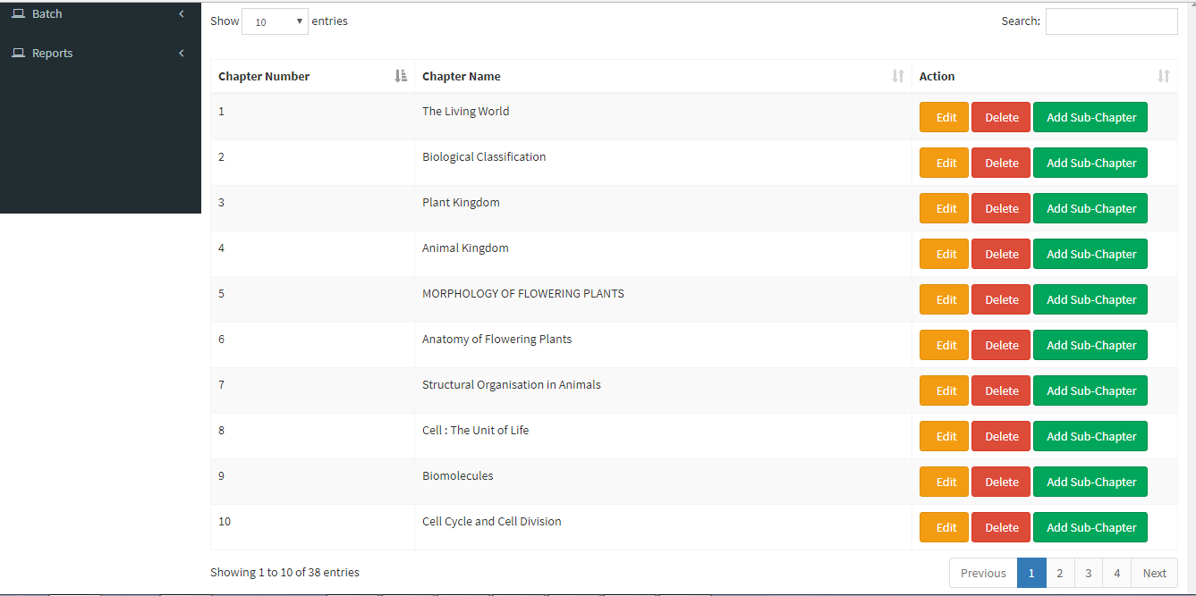Image resolution: width=1196 pixels, height=596 pixels.
Task: Click the Reports laptop icon in sidebar
Action: [18, 54]
